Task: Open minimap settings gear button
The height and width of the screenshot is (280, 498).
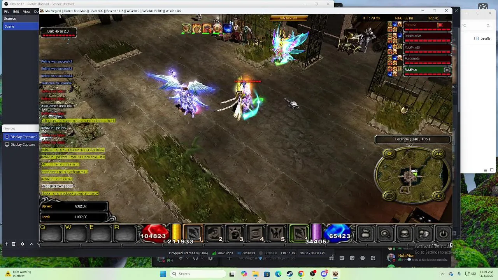Action: (389, 154)
